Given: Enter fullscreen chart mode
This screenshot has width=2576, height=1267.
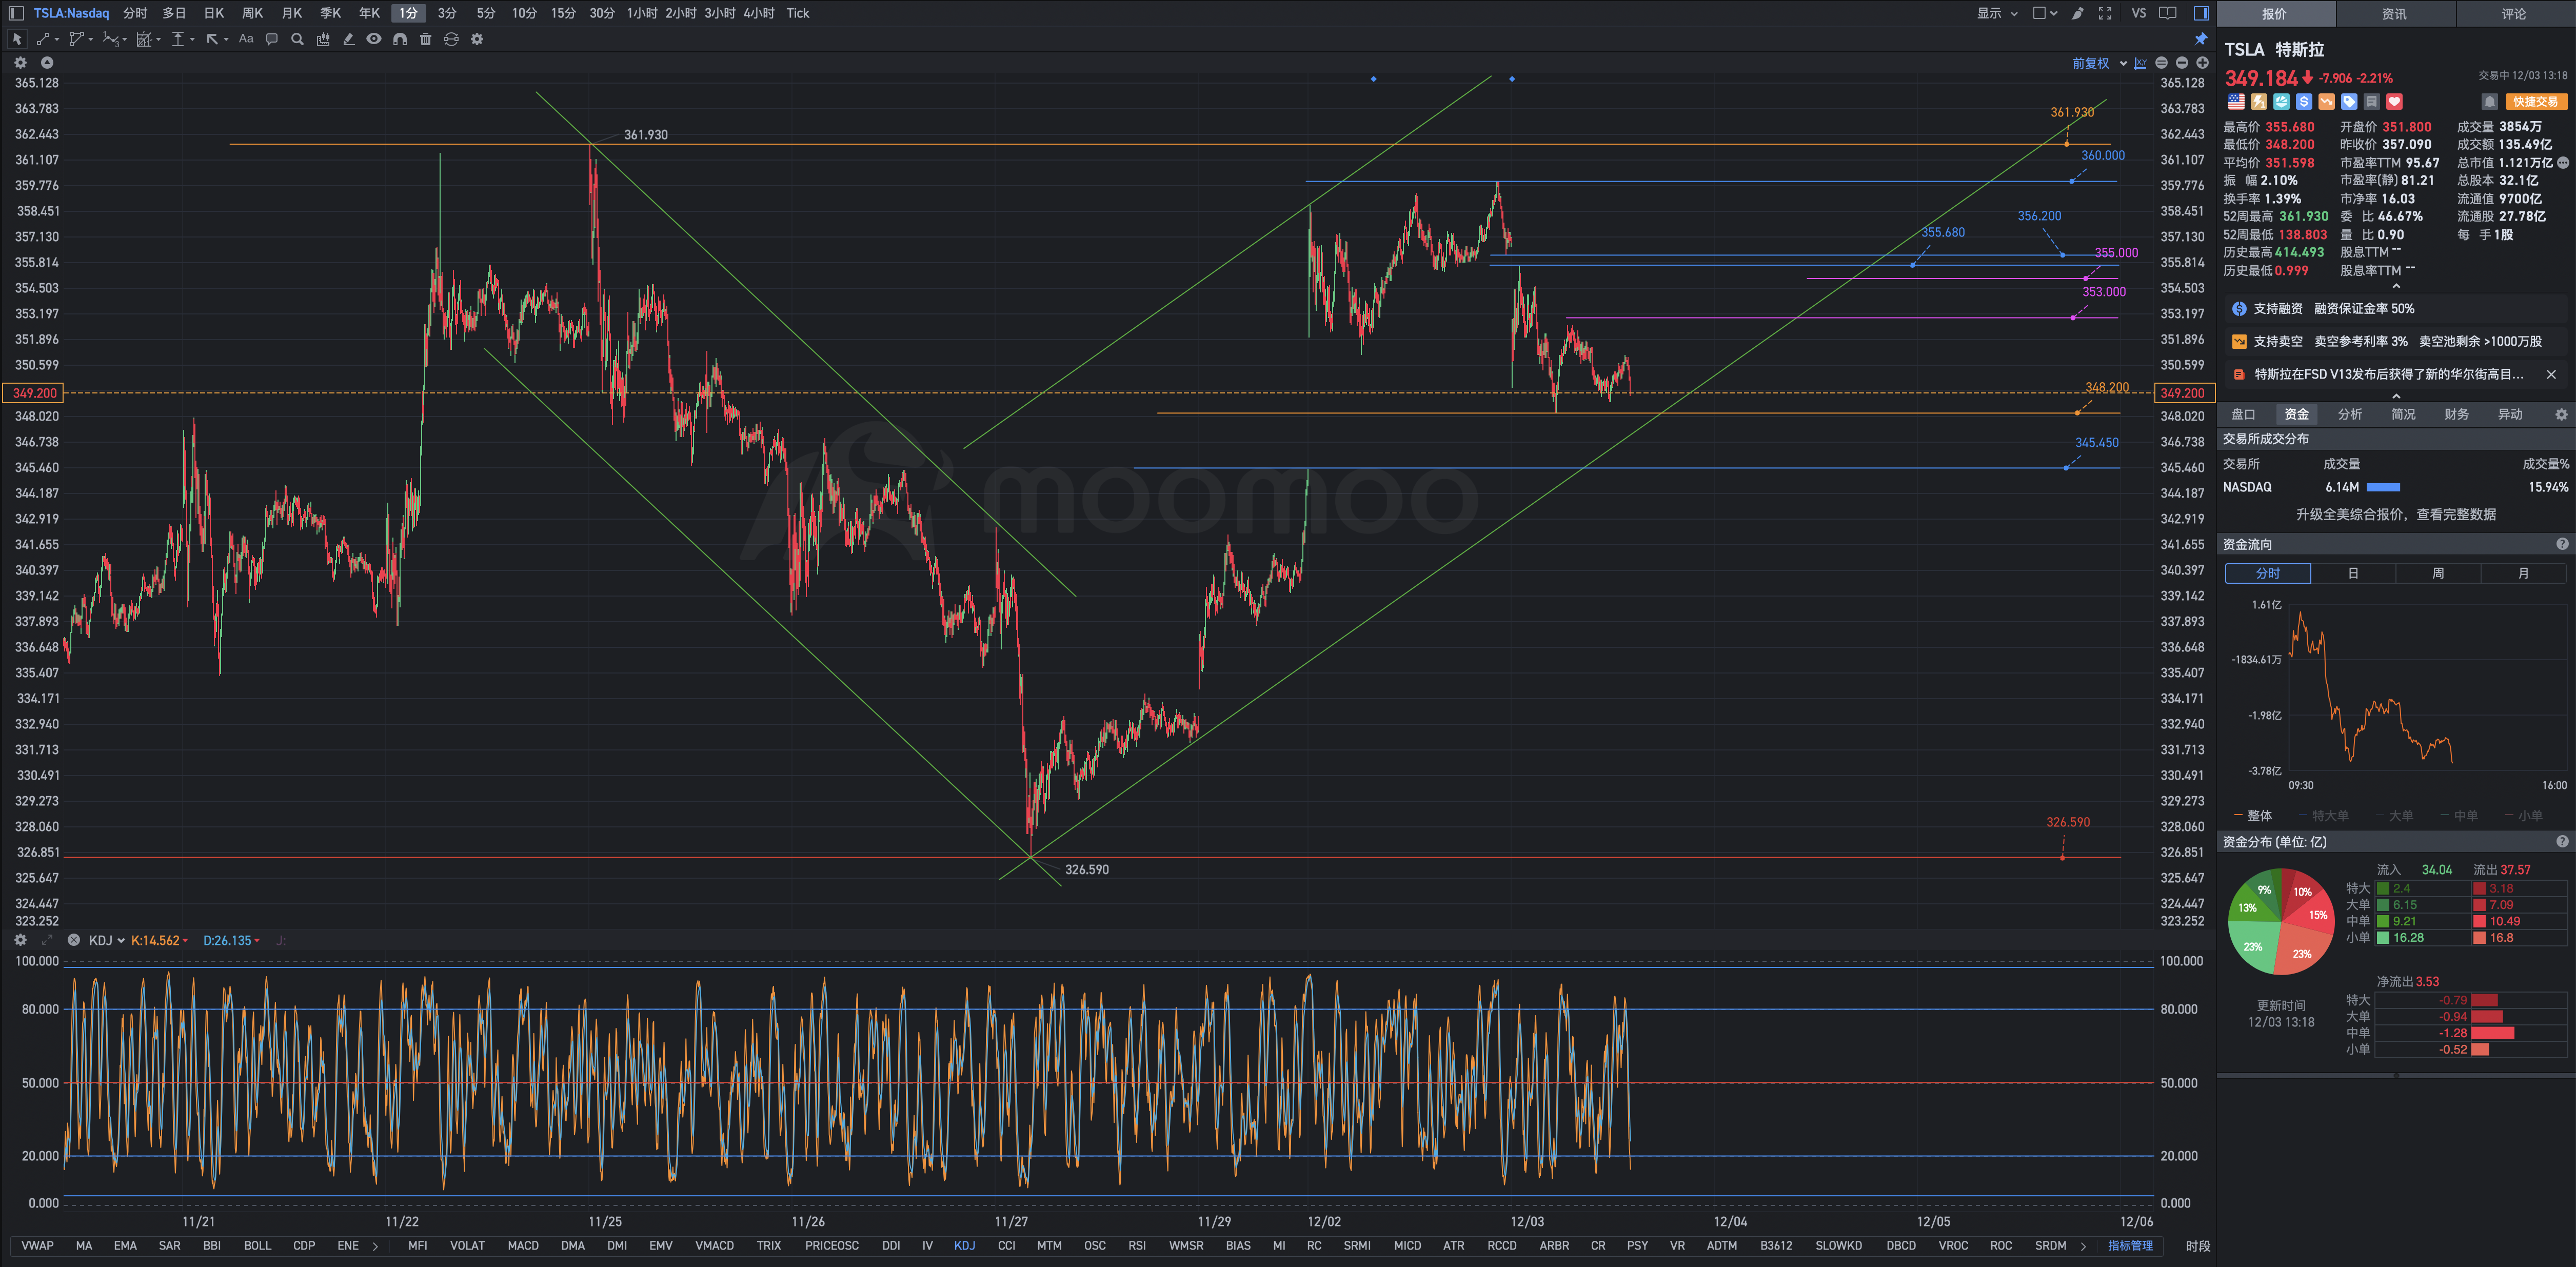Looking at the screenshot, I should point(2105,13).
